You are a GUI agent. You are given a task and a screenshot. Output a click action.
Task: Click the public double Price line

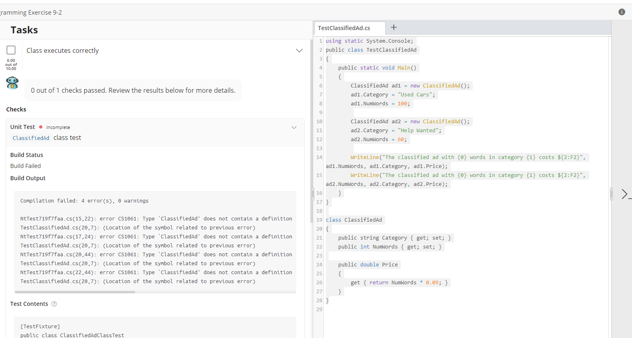point(368,265)
